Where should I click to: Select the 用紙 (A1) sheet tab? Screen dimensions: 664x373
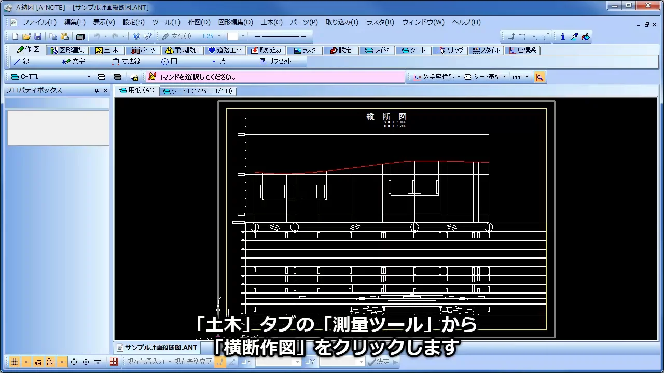tap(137, 90)
